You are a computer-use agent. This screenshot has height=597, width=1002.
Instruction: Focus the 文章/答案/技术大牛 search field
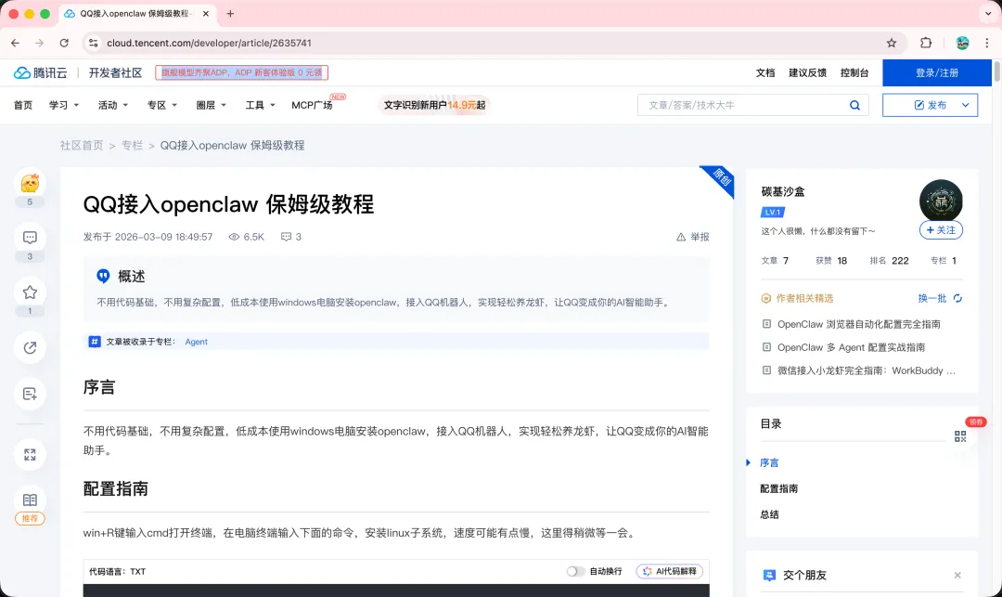coord(744,106)
